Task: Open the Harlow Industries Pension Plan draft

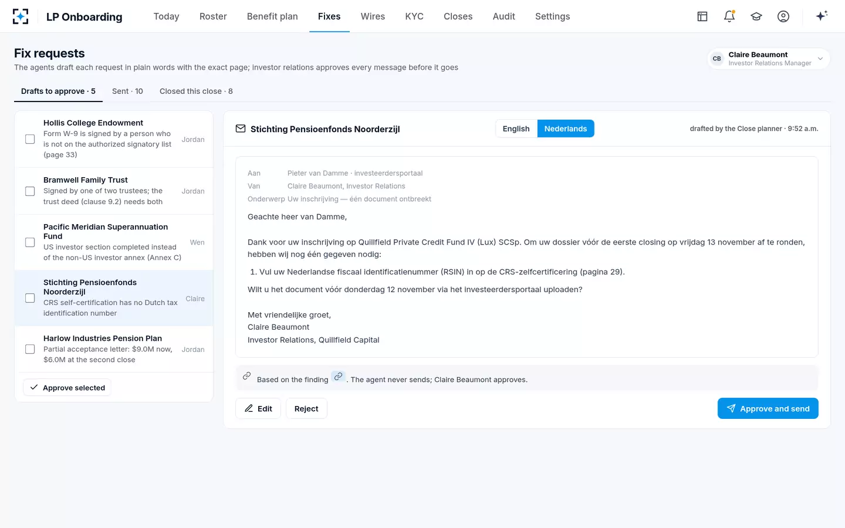Action: click(114, 349)
